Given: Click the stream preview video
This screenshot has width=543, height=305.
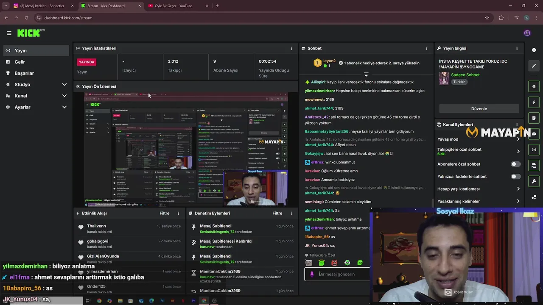Looking at the screenshot, I should (186, 149).
